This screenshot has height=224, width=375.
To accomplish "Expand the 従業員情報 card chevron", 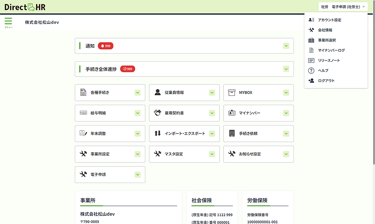I will [212, 92].
